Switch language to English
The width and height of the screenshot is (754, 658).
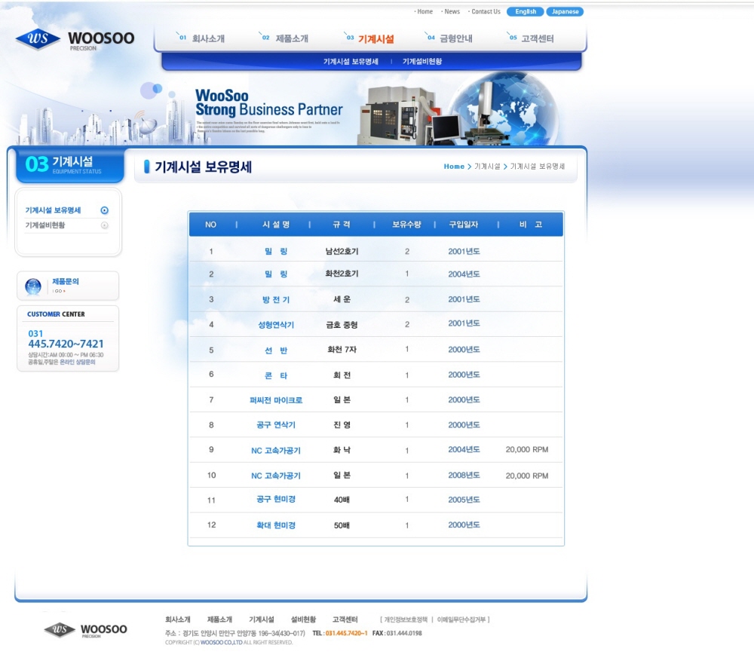click(x=526, y=12)
